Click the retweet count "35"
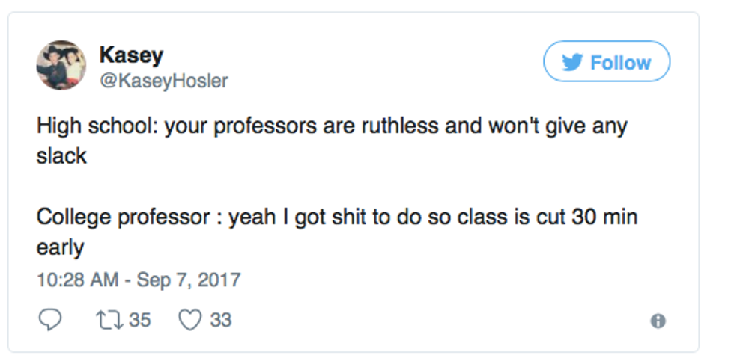Image resolution: width=734 pixels, height=361 pixels. (140, 320)
